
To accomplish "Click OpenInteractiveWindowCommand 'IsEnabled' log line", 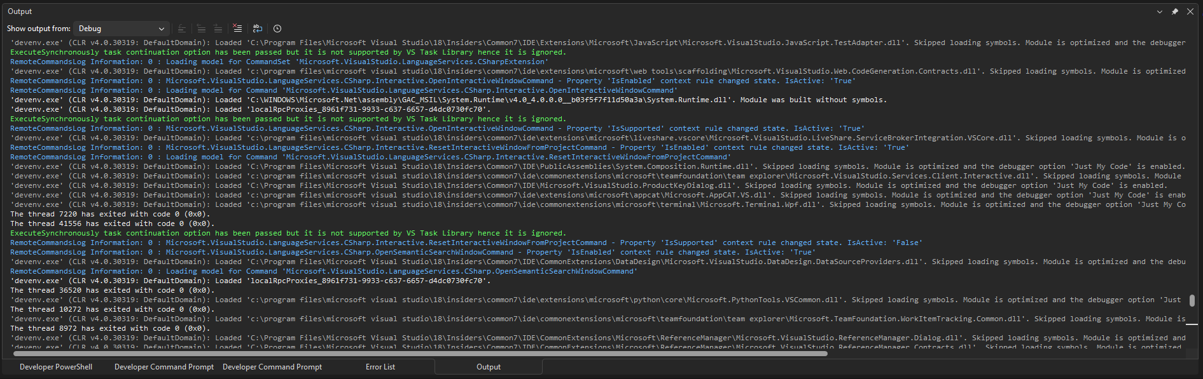I will [433, 81].
